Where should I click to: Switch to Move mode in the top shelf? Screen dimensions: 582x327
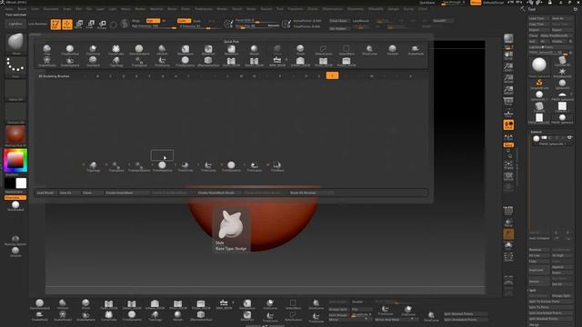point(79,25)
